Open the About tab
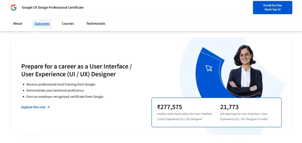The height and width of the screenshot is (143, 302). pyautogui.click(x=18, y=24)
